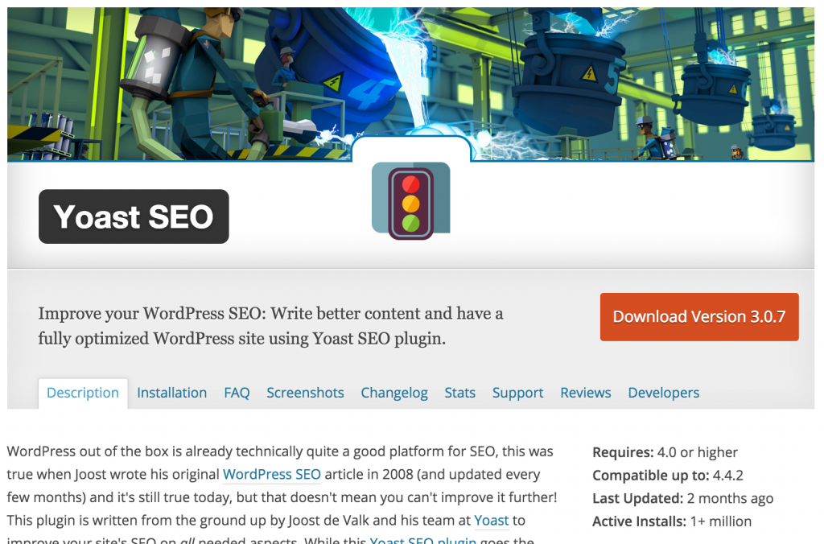View the Changelog tab

(x=394, y=394)
